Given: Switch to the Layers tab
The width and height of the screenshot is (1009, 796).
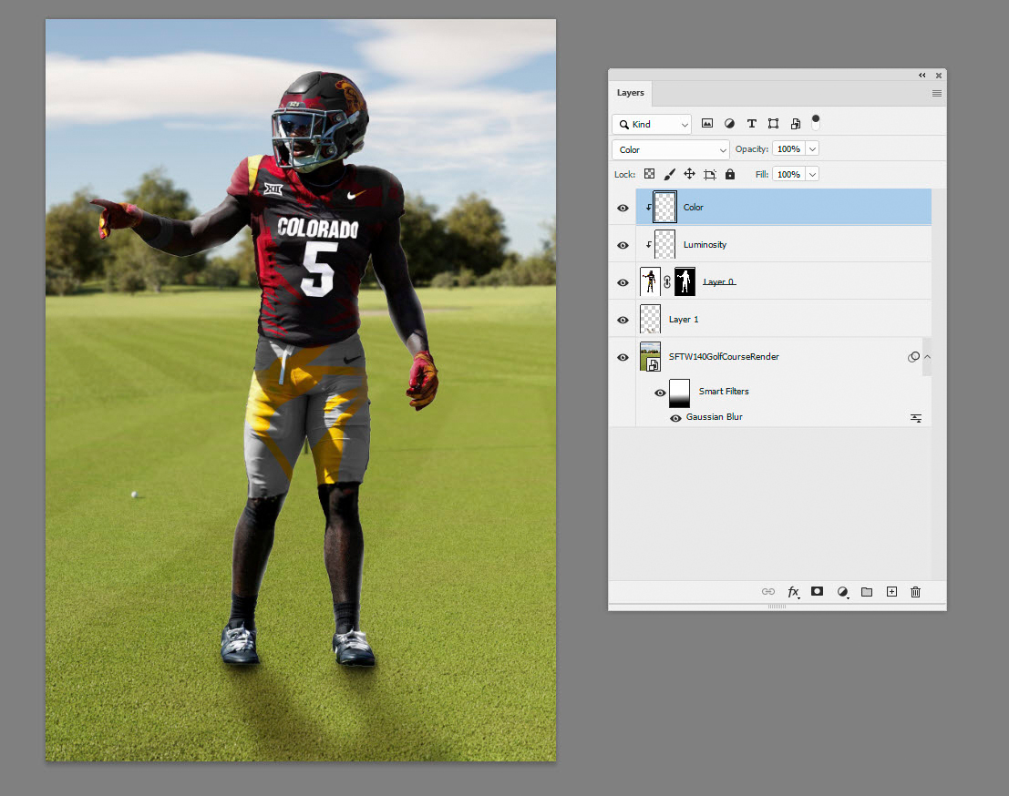Looking at the screenshot, I should pos(631,93).
